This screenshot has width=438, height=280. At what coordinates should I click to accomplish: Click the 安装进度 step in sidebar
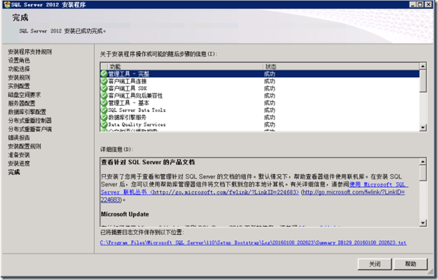click(x=19, y=164)
